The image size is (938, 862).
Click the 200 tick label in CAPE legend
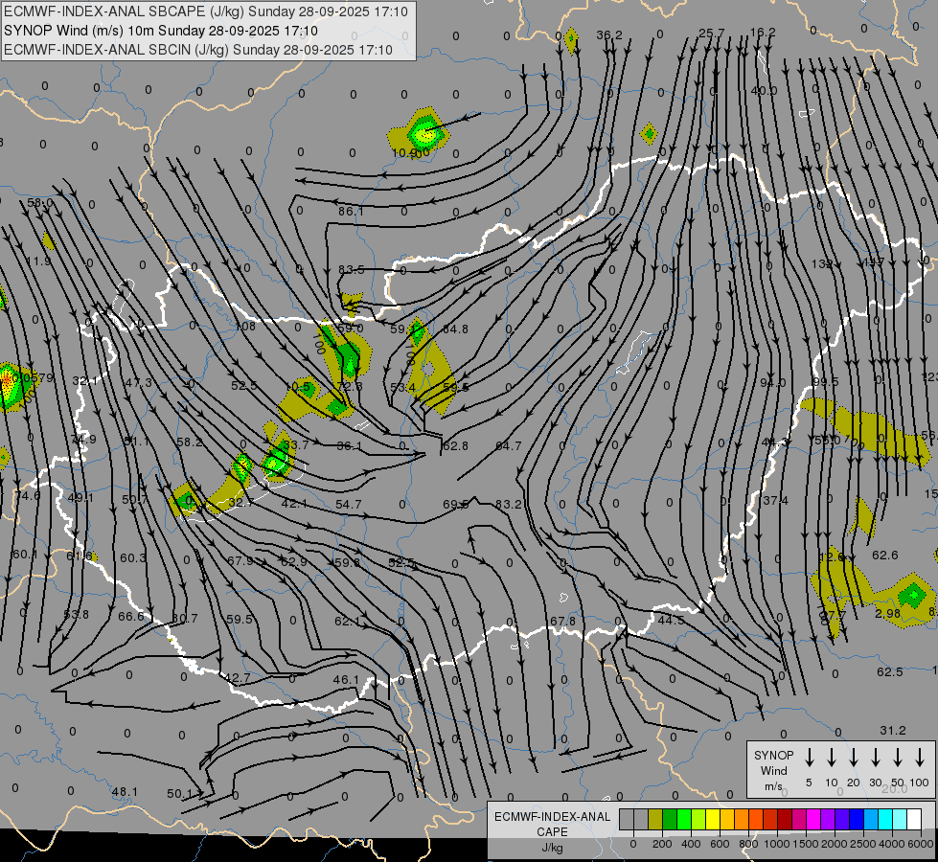662,844
